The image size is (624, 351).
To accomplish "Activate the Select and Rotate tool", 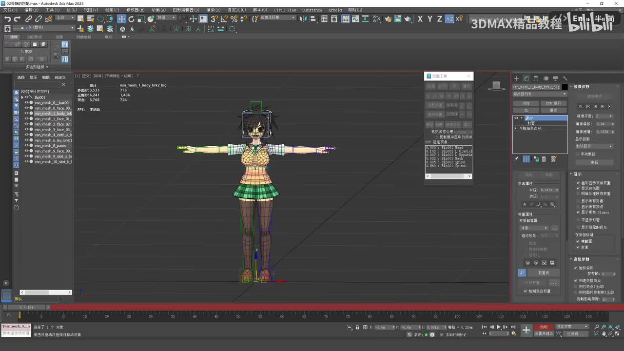I will [x=131, y=19].
